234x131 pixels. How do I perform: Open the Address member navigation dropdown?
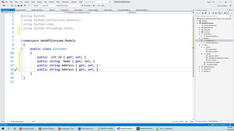click(x=160, y=13)
